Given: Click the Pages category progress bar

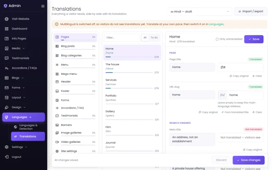Looking at the screenshot, I should pos(78,40).
